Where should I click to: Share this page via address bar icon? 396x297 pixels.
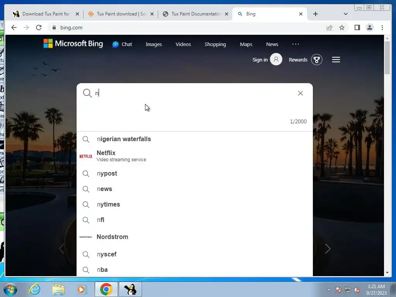point(329,27)
